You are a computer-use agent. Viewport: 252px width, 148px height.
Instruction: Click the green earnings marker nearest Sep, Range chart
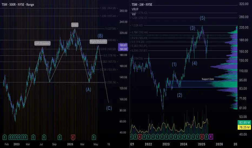60,137
